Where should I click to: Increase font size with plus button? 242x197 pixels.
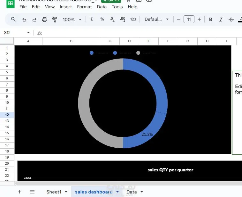[199, 19]
